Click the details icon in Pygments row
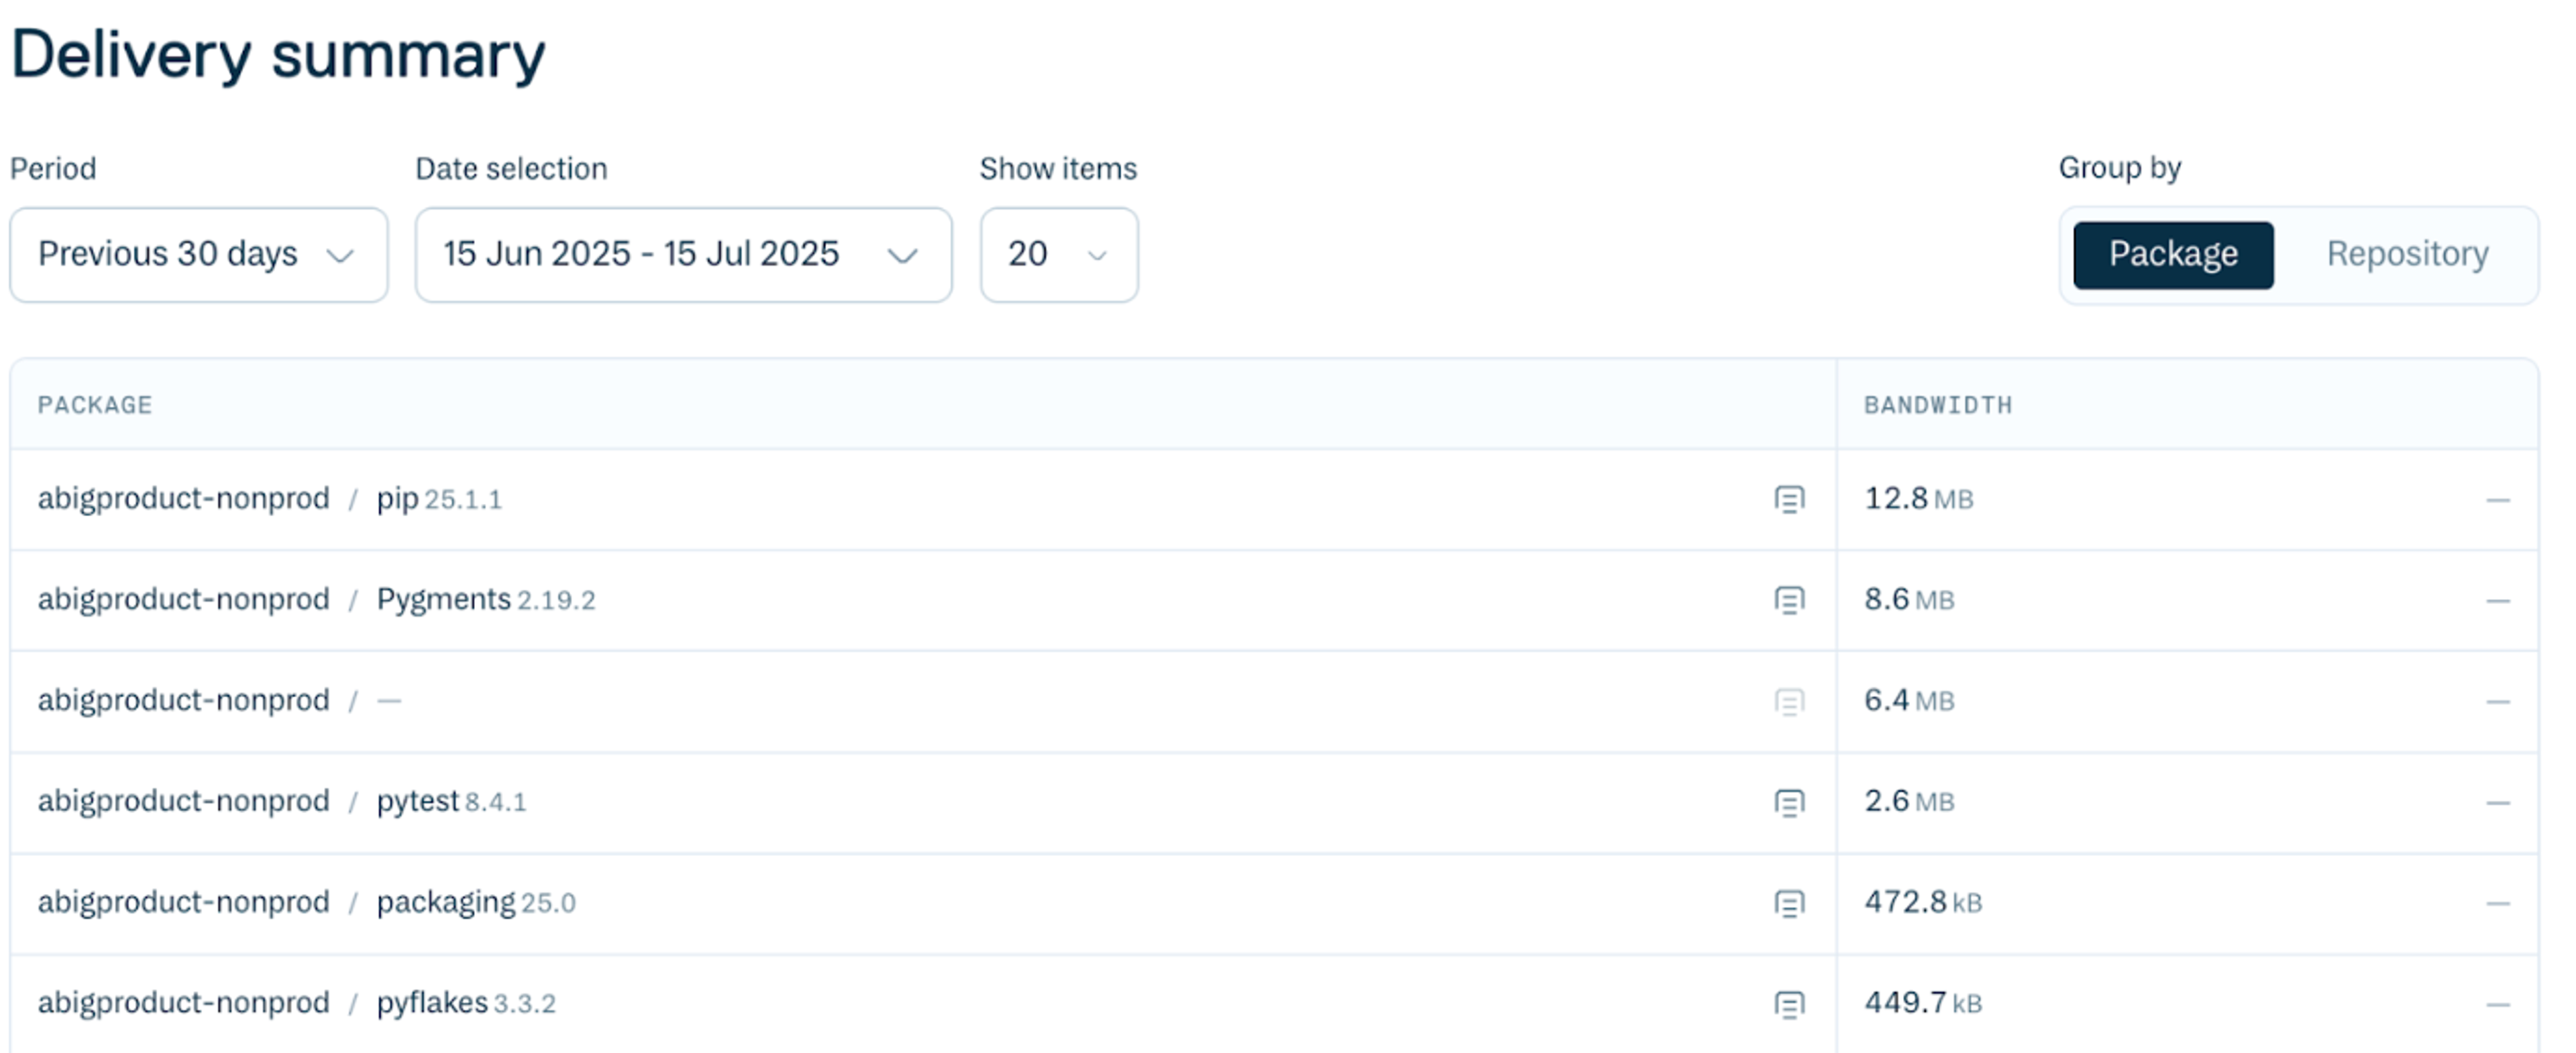The width and height of the screenshot is (2576, 1053). pos(1789,599)
